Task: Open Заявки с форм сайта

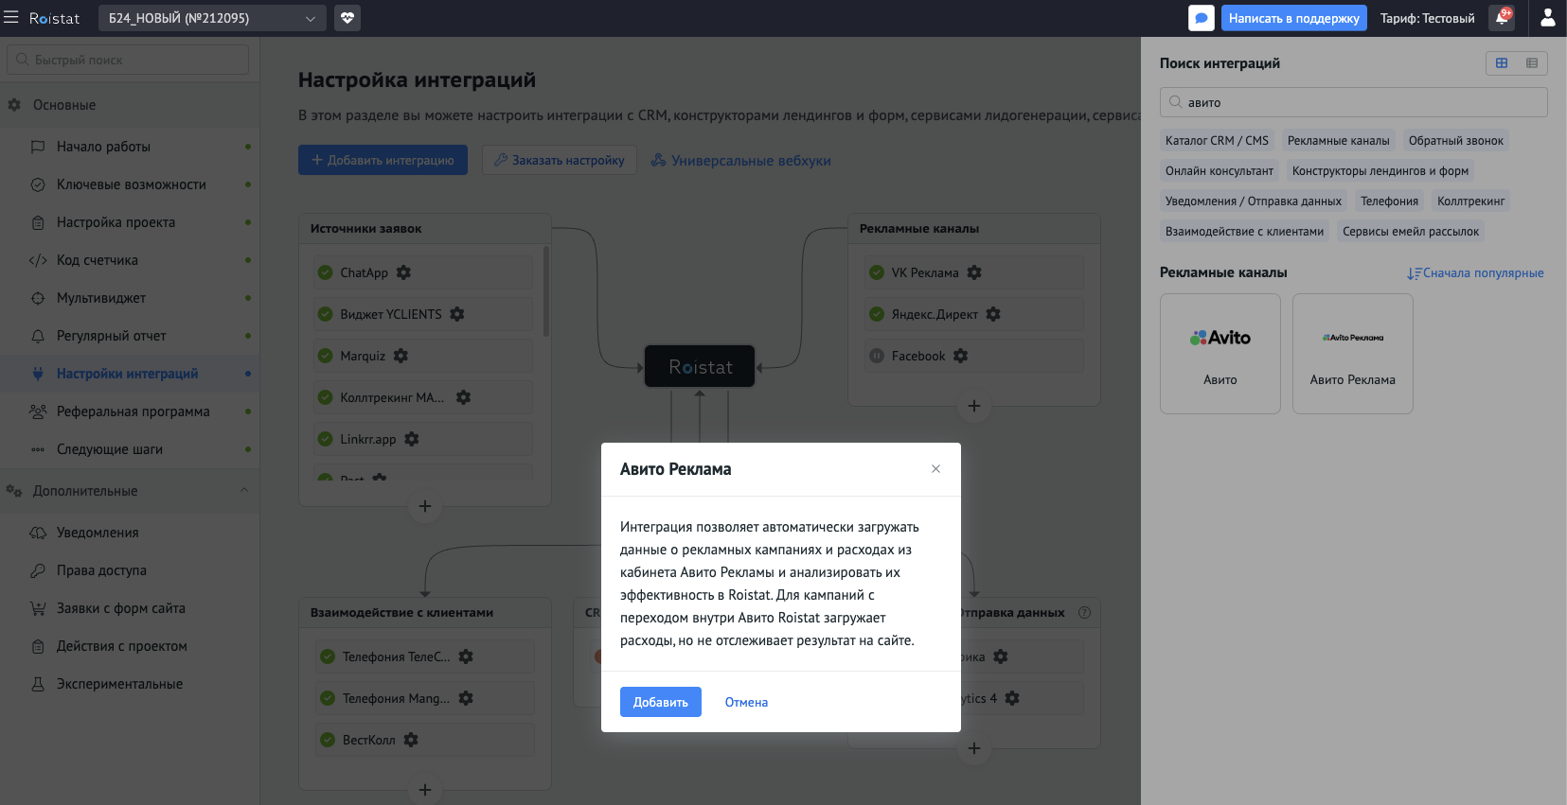Action: pyautogui.click(x=130, y=608)
